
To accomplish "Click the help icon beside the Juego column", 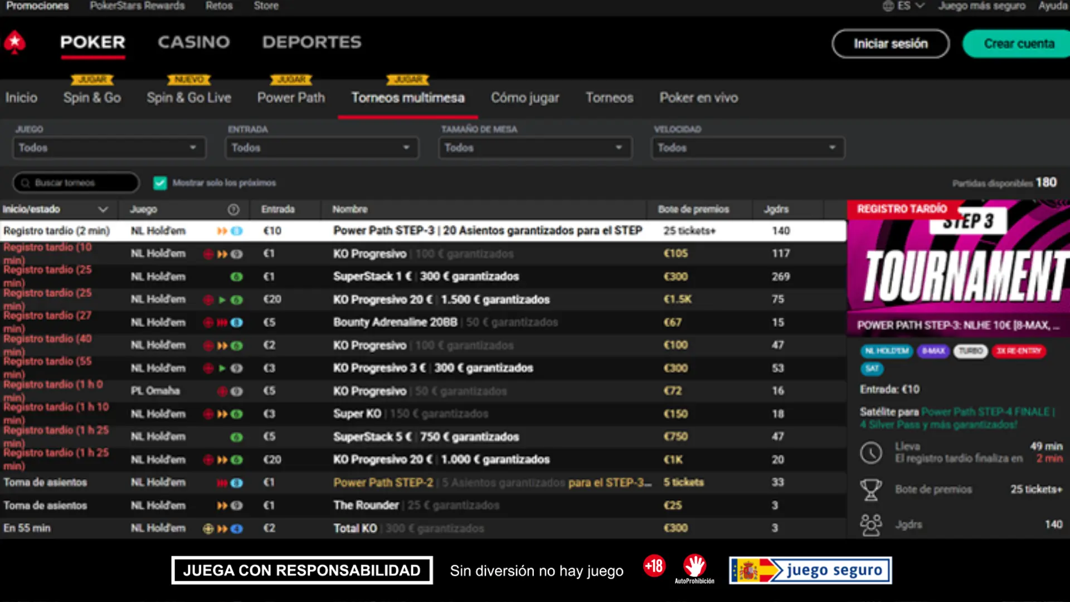I will 234,210.
